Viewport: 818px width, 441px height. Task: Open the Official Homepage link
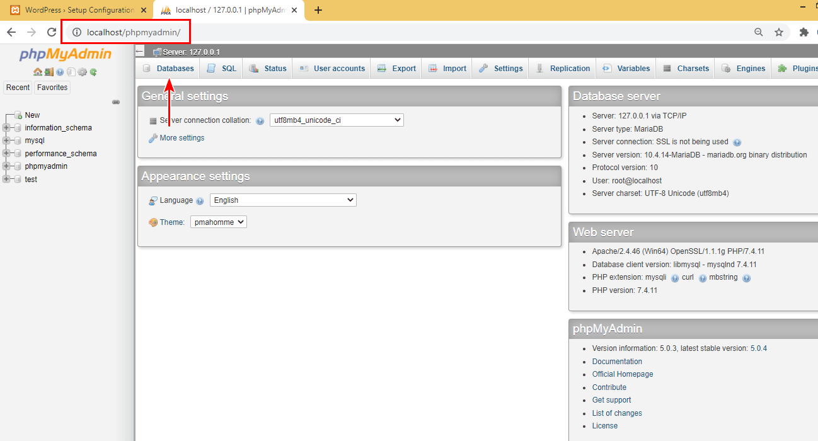tap(623, 374)
